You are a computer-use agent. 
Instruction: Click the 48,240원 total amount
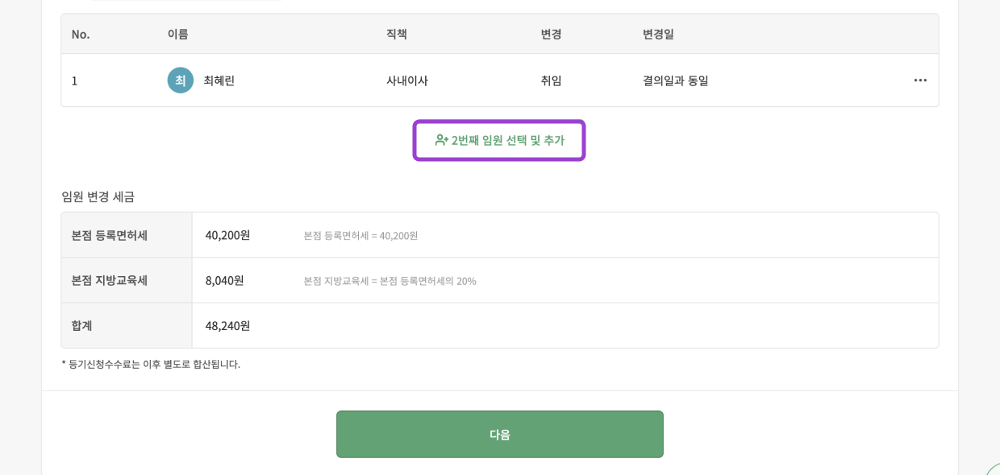pyautogui.click(x=228, y=325)
